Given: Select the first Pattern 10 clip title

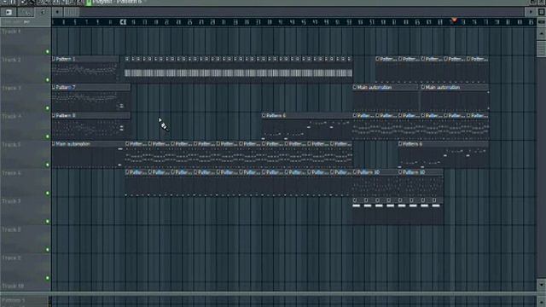Looking at the screenshot, I should [369, 172].
